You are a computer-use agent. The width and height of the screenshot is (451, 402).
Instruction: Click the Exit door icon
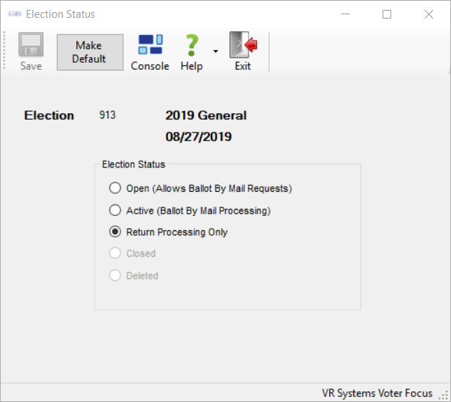(243, 45)
